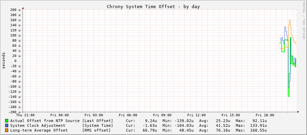Click the '[RMS offset]' legend text

[x=96, y=130]
